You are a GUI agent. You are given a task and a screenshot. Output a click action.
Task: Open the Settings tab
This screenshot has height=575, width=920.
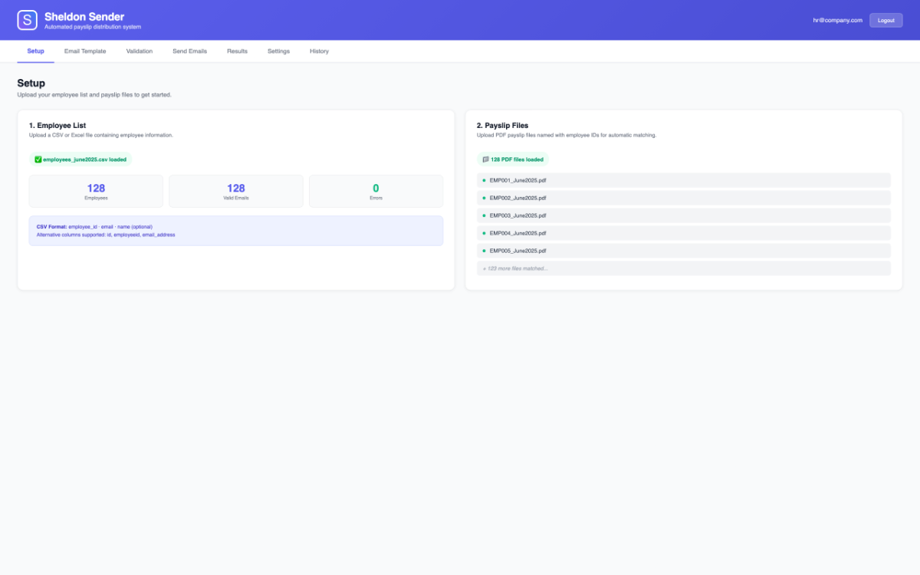[278, 51]
